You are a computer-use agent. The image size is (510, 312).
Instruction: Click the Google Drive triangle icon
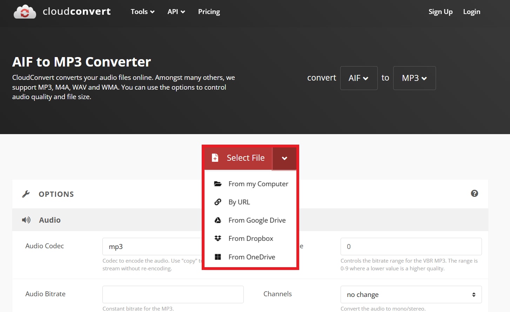tap(218, 220)
